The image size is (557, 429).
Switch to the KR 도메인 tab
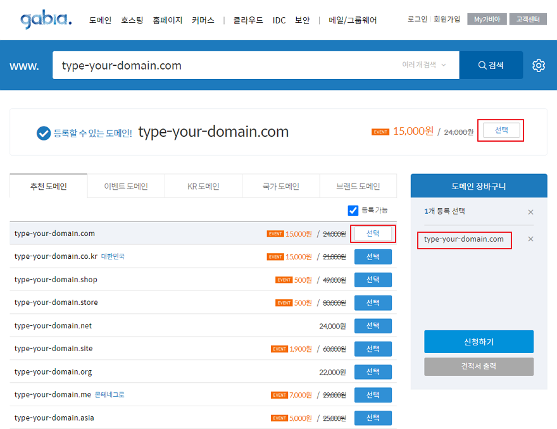(x=203, y=186)
